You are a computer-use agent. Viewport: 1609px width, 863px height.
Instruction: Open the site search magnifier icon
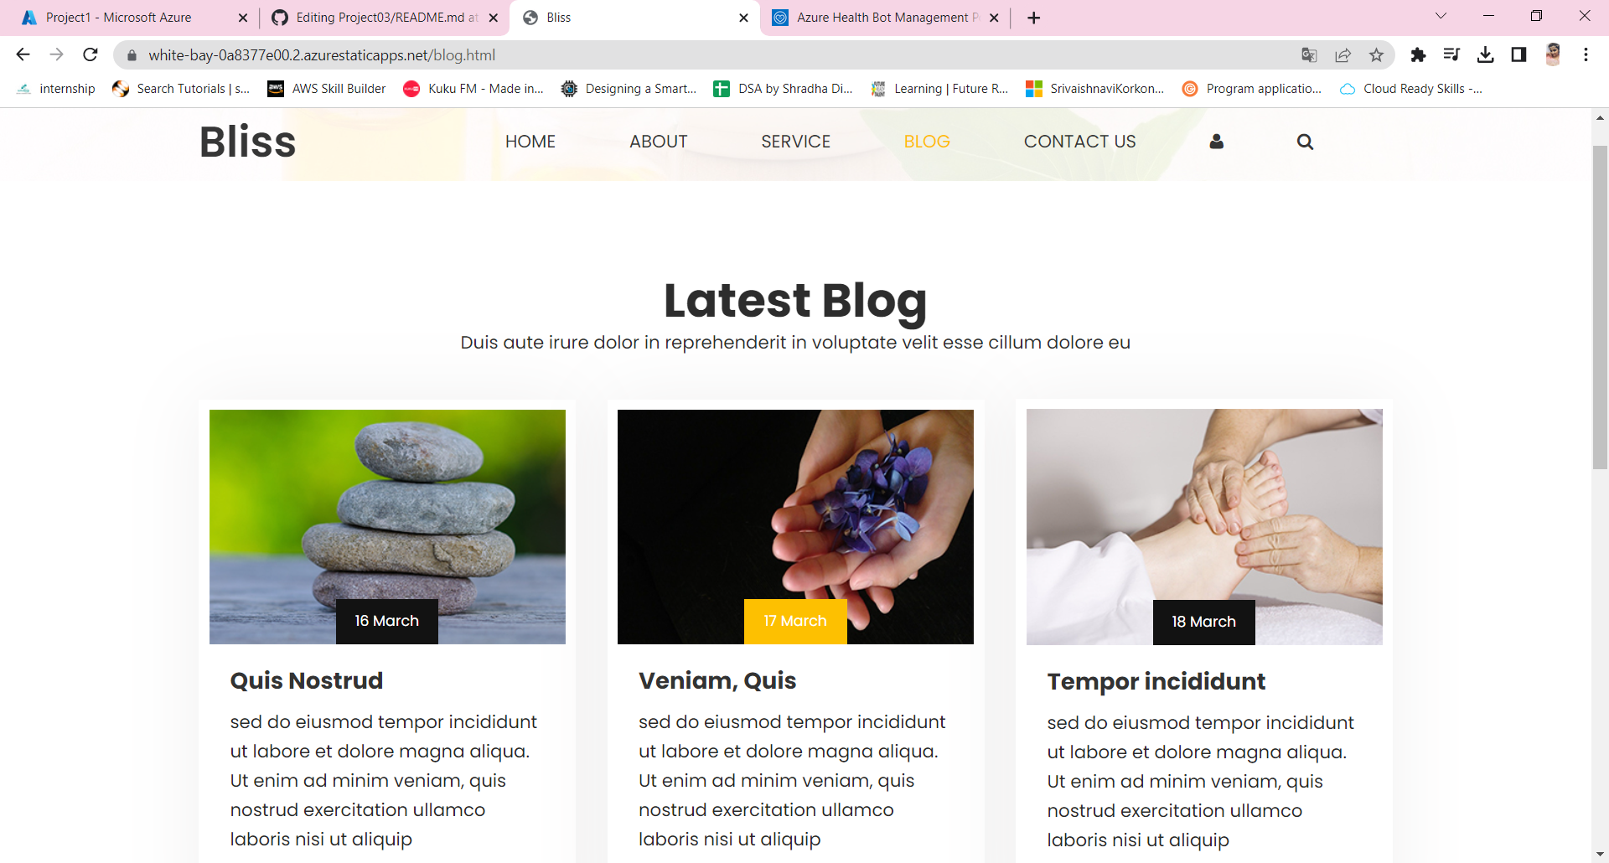[1305, 142]
